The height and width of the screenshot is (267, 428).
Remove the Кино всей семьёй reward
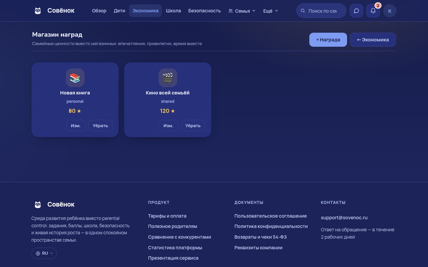pos(193,125)
